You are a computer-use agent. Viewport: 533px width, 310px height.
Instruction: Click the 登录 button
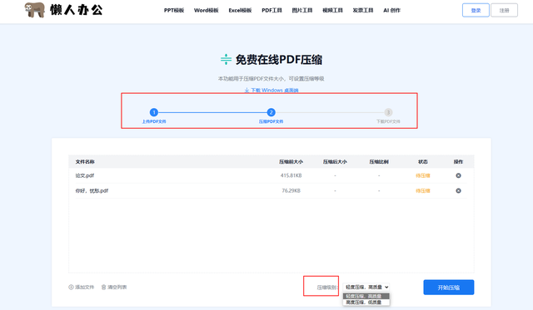pyautogui.click(x=476, y=10)
